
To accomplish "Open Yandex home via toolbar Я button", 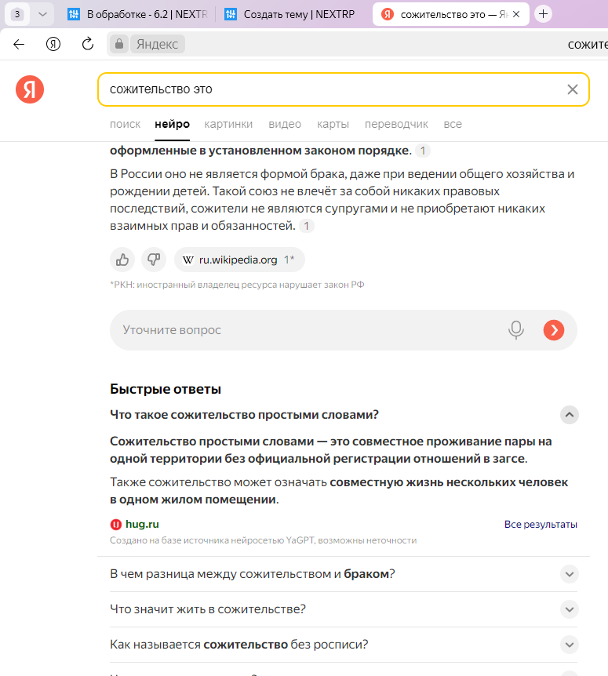I will pos(53,44).
